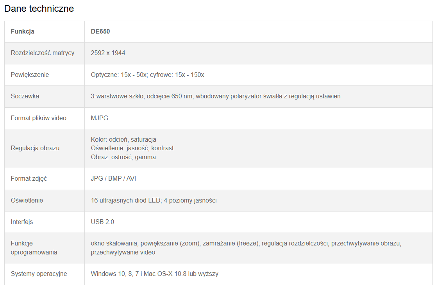Select the "Format plików video" row label
The width and height of the screenshot is (436, 288).
point(39,118)
